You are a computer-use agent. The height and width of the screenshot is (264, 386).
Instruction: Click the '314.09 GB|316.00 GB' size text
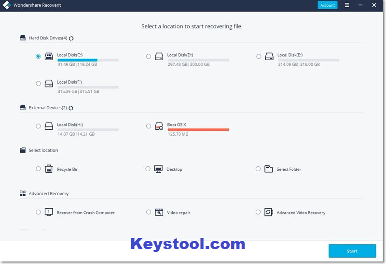(299, 64)
